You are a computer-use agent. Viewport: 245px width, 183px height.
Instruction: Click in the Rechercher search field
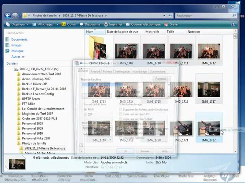(203, 16)
